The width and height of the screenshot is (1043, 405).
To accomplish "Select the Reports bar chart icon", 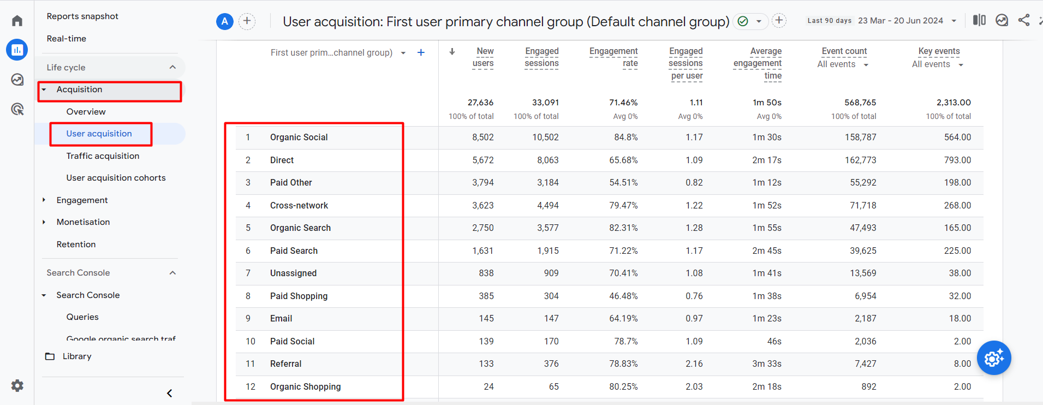I will 17,50.
